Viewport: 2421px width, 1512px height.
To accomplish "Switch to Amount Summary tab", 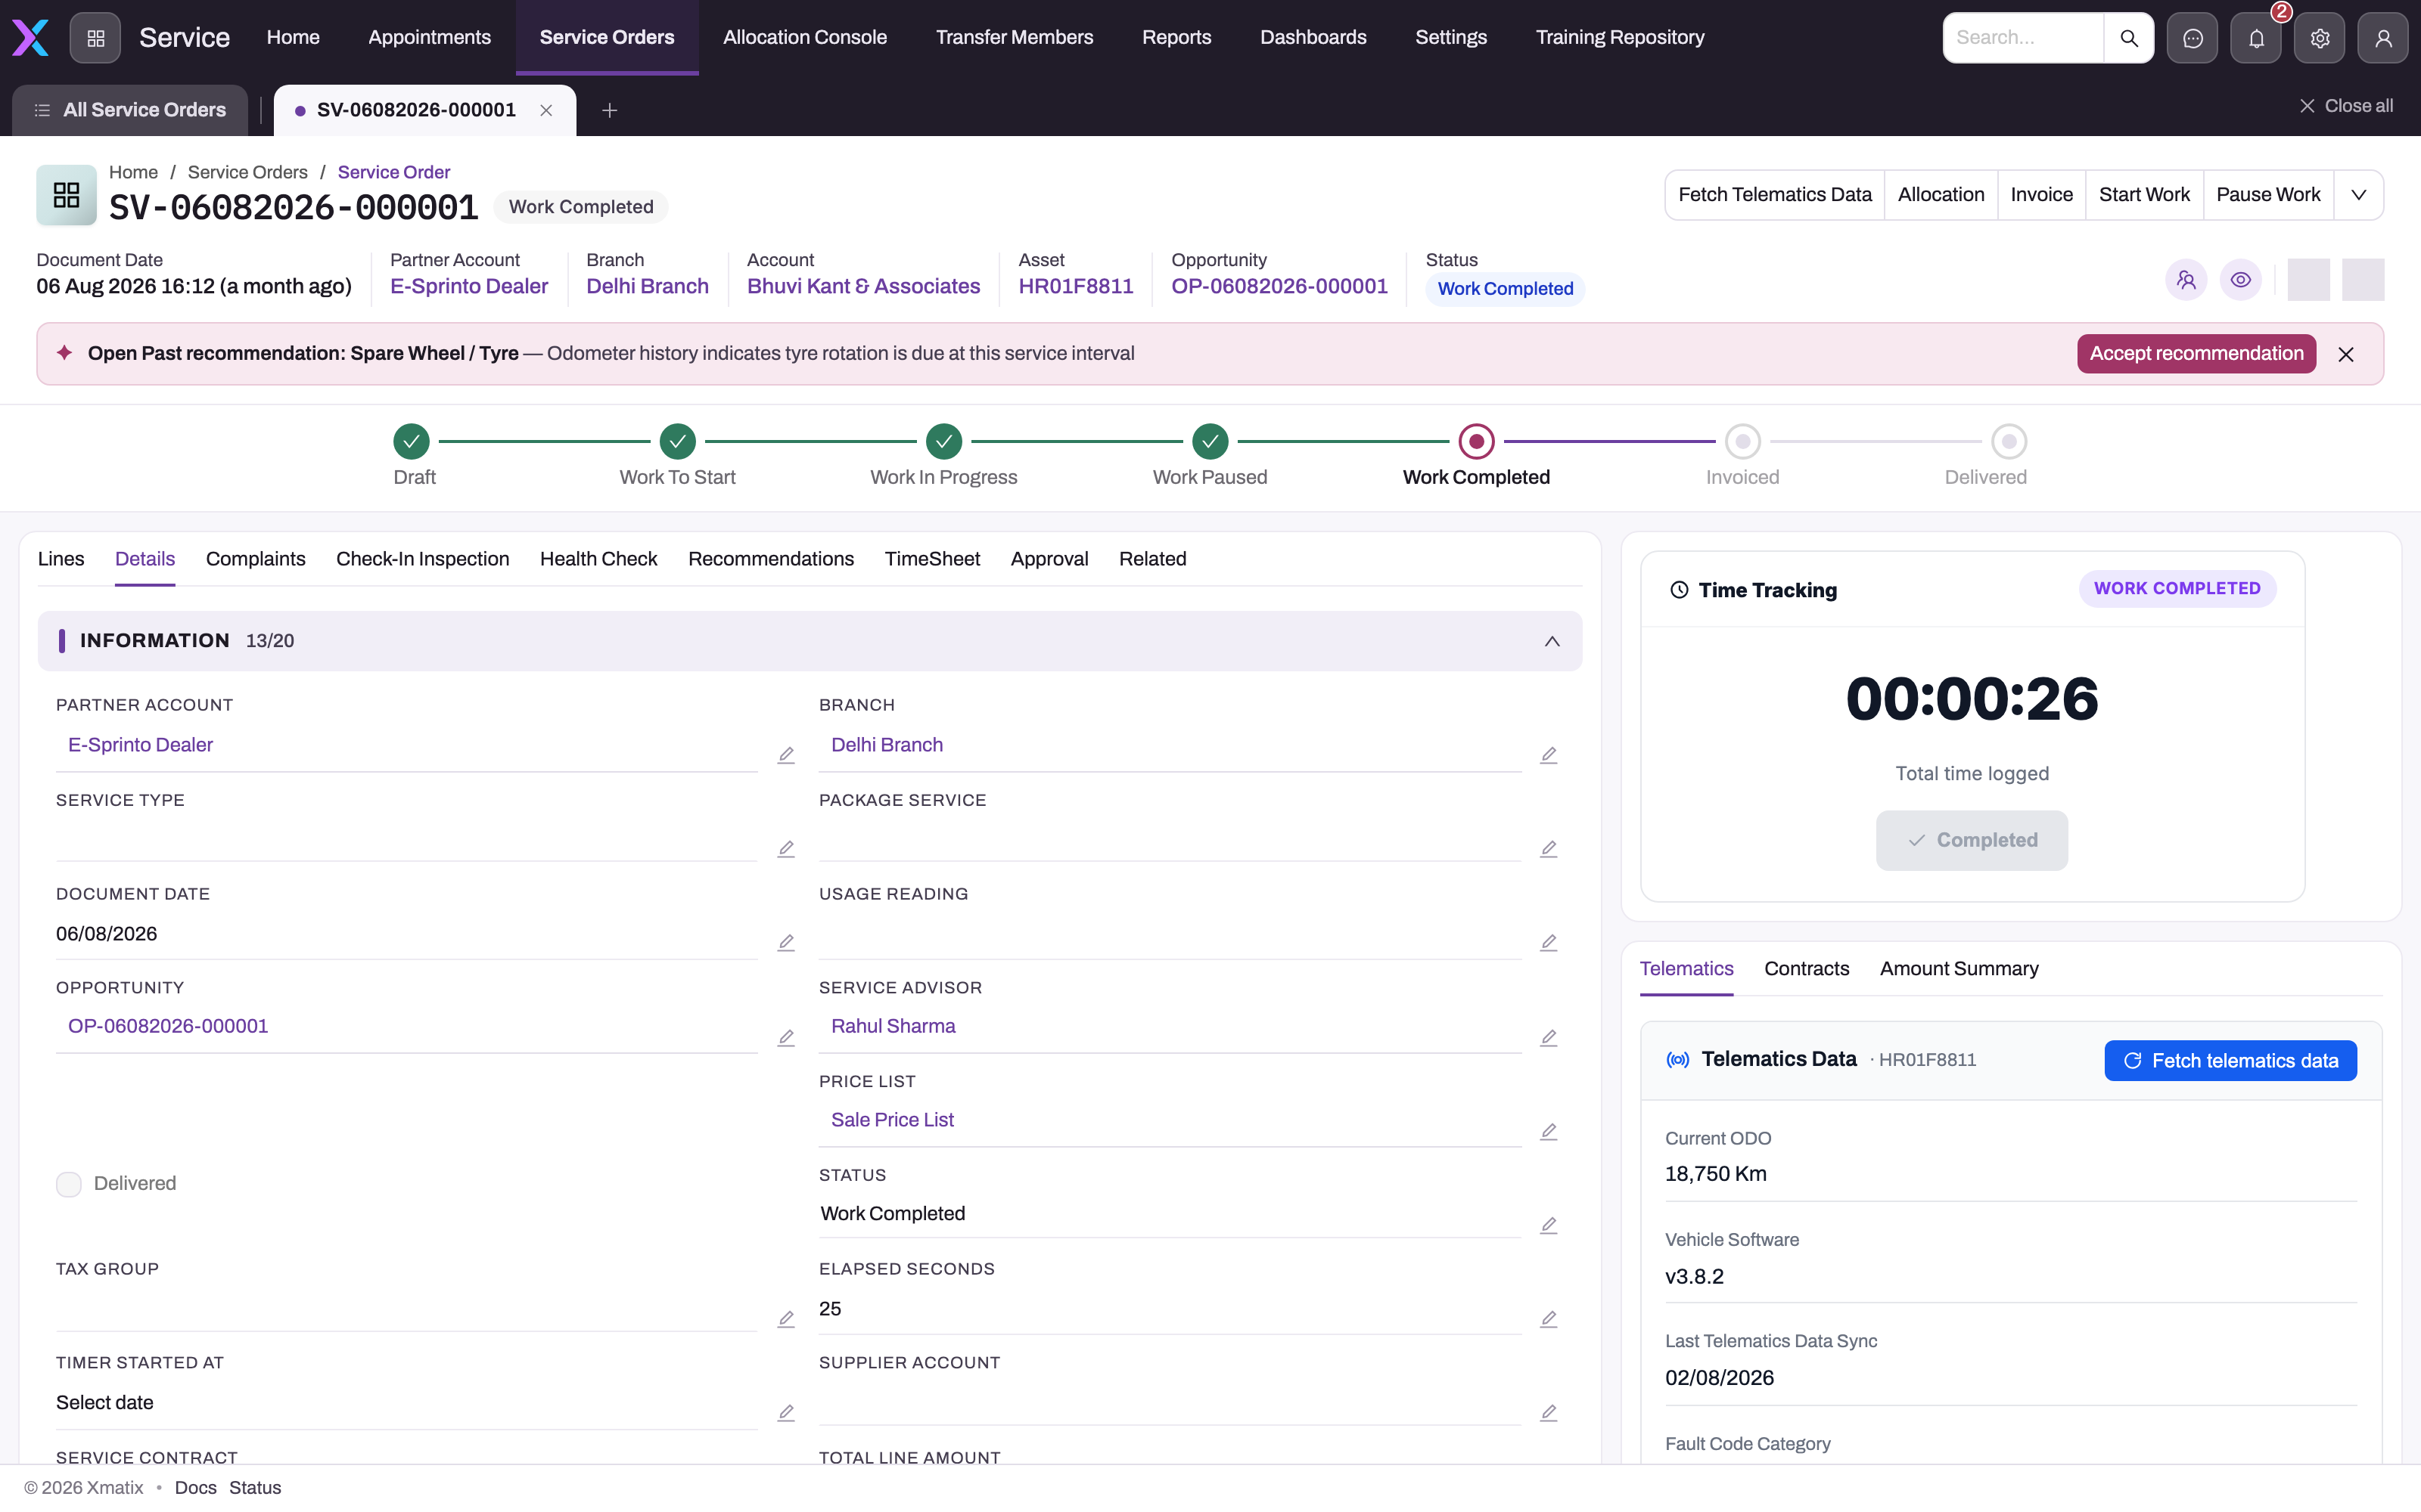I will (x=1959, y=969).
